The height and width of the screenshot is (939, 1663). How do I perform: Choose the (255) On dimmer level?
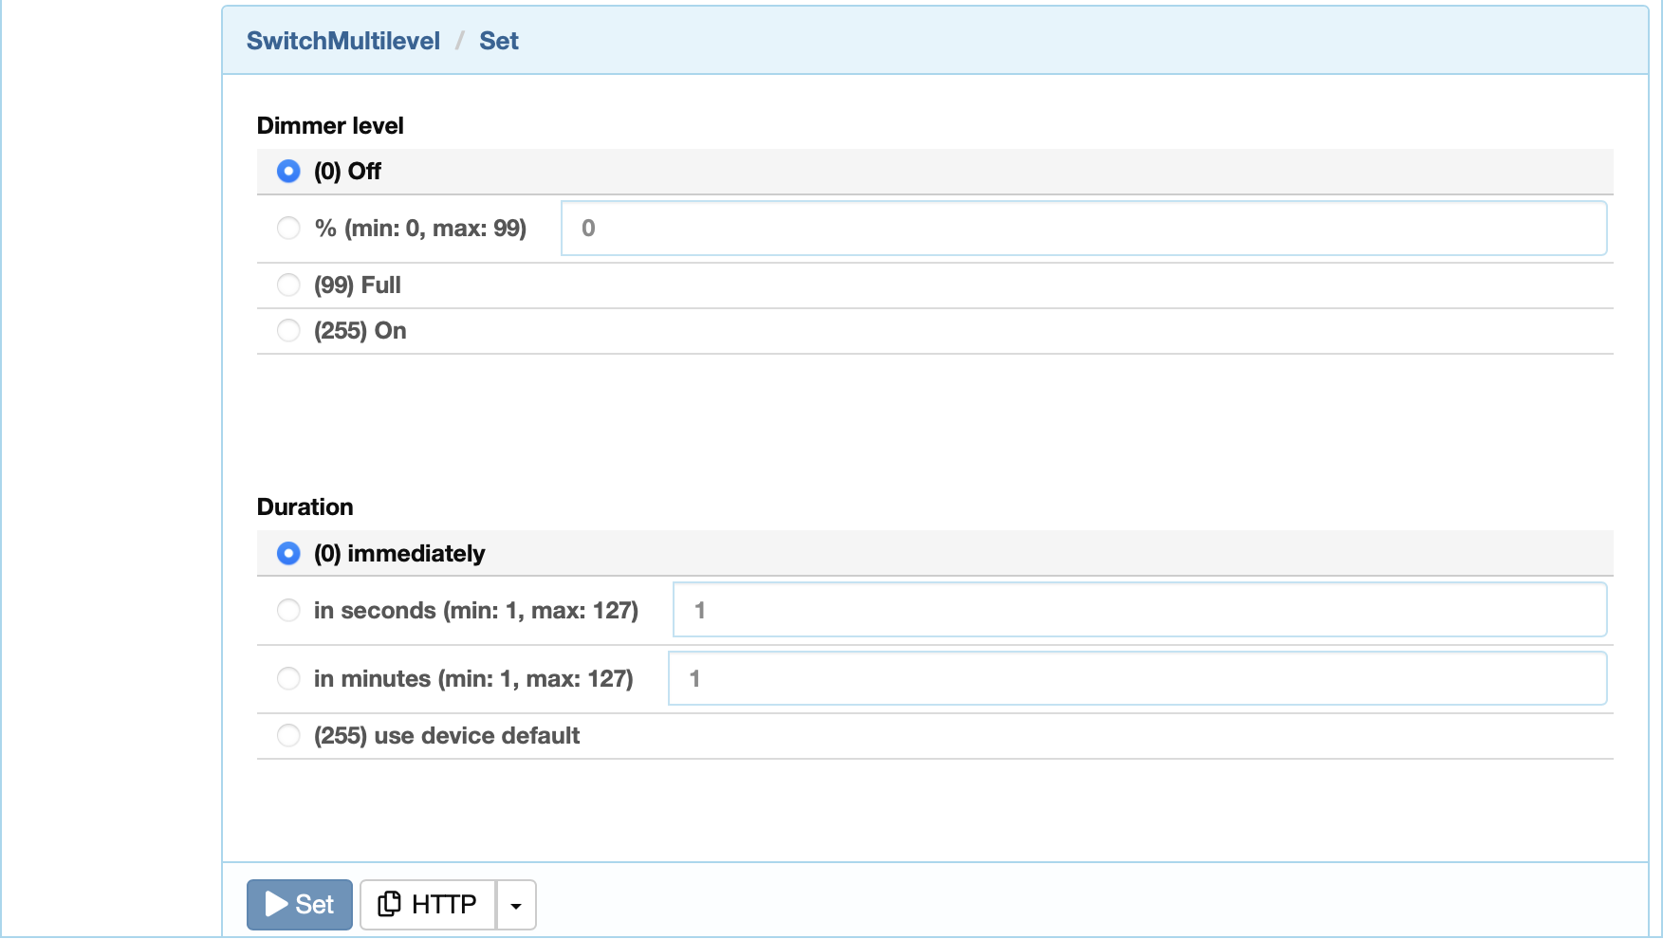click(288, 331)
